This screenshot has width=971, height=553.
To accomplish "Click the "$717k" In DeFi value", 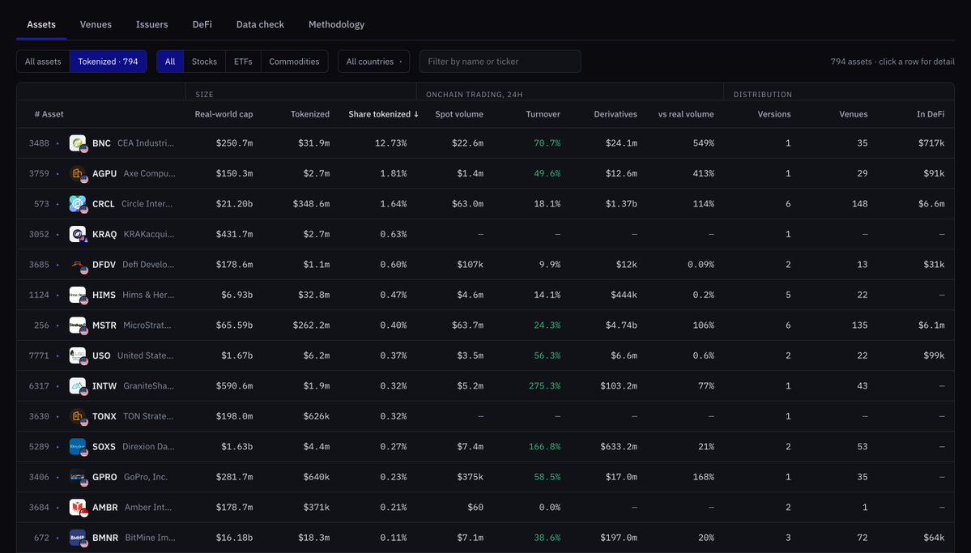I will click(932, 143).
